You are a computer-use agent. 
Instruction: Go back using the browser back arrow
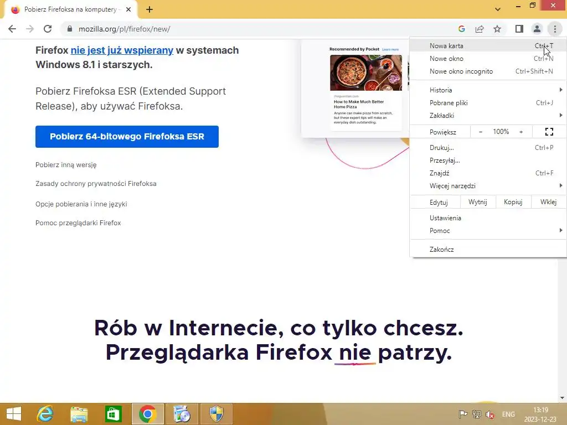(x=12, y=29)
